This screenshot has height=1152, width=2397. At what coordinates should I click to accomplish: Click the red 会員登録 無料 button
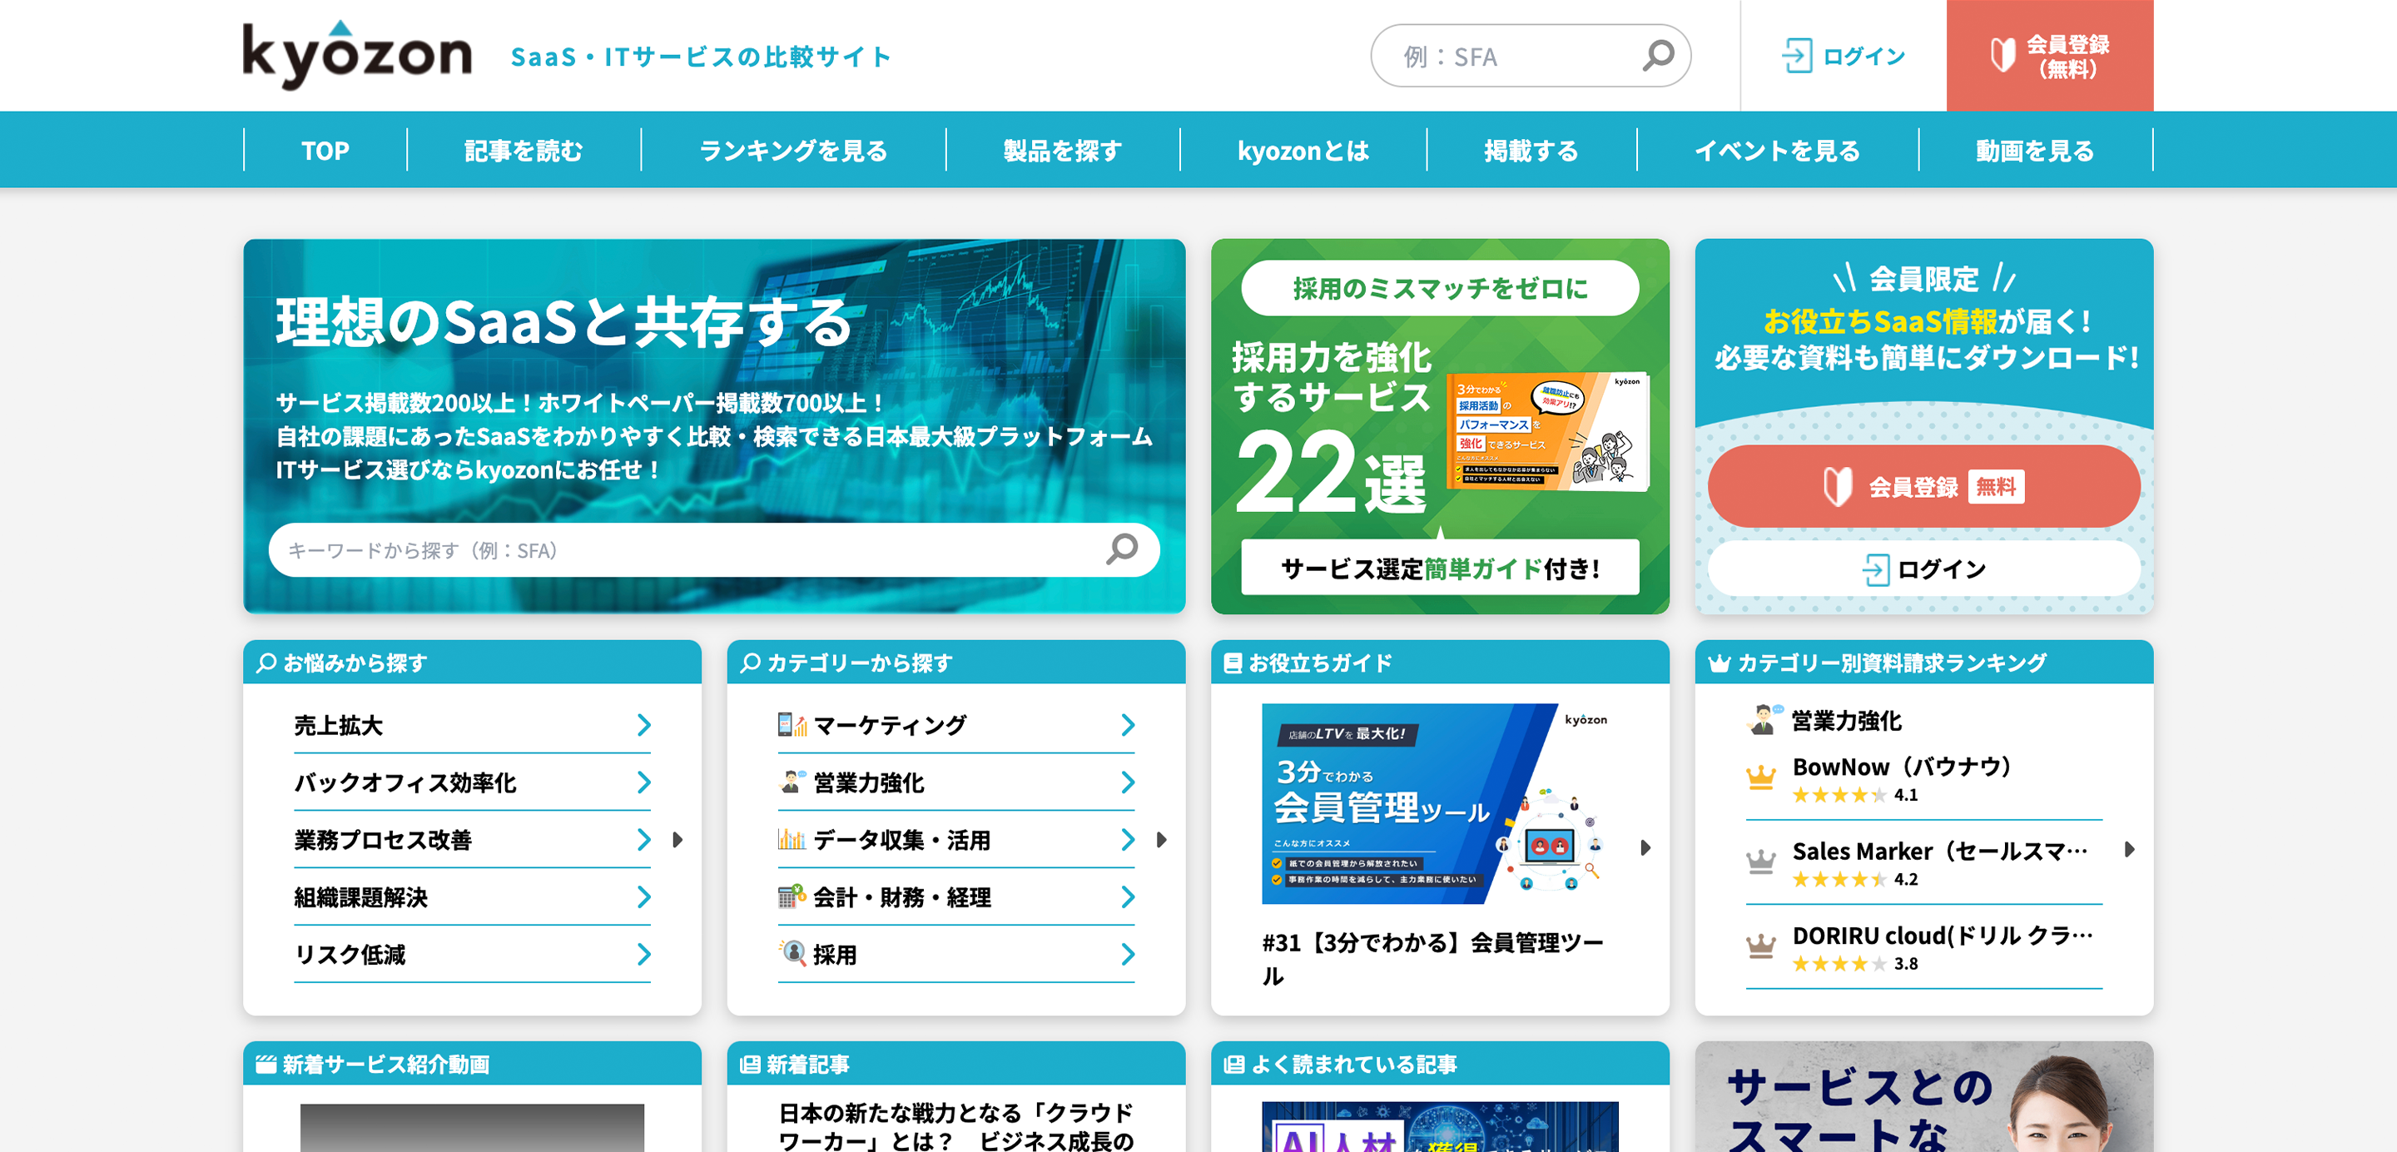1923,487
